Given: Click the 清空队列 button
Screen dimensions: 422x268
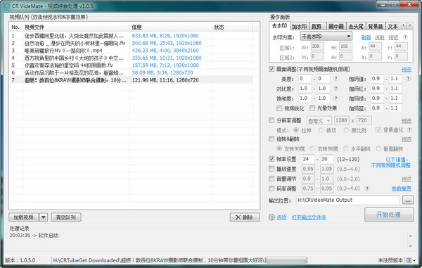Looking at the screenshot, I should [66, 217].
